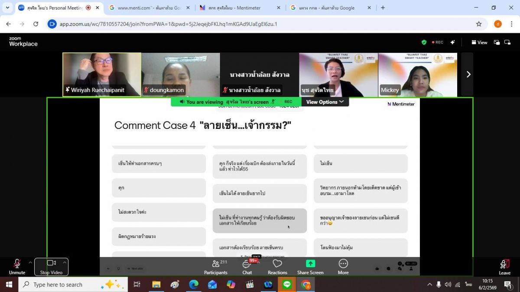Open the AI Companion sparkle icon
520x292 pixels.
pyautogui.click(x=453, y=42)
